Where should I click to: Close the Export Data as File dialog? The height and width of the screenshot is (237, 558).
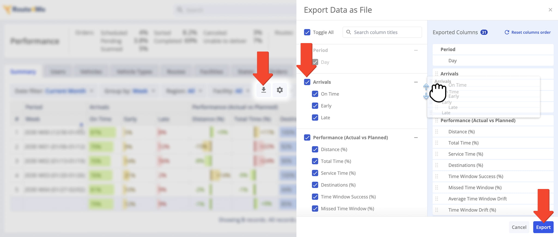click(x=550, y=10)
